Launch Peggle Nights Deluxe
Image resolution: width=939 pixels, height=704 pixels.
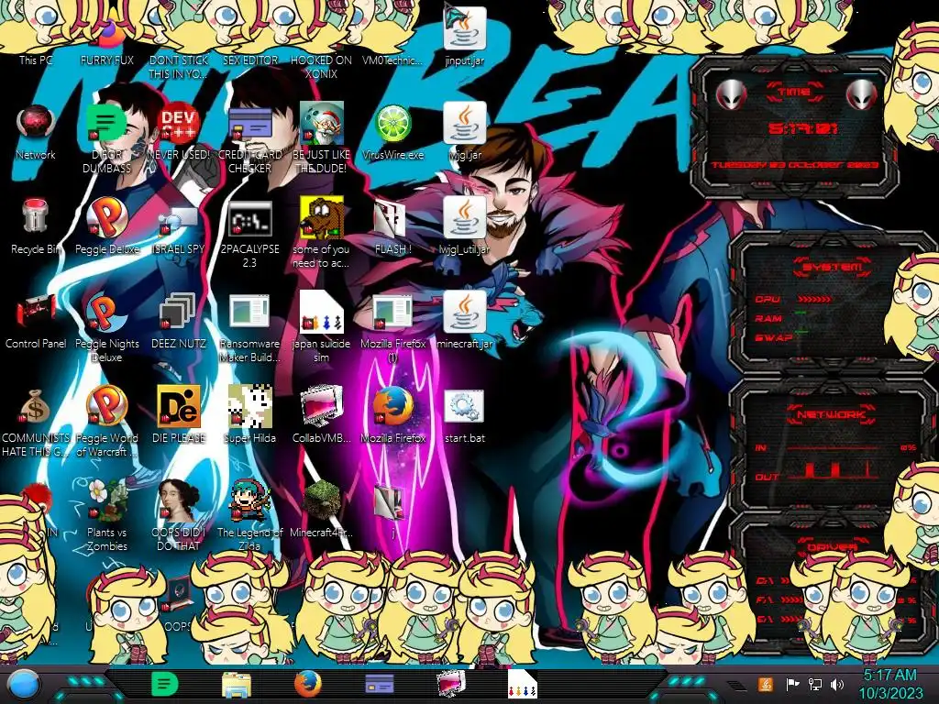106,328
